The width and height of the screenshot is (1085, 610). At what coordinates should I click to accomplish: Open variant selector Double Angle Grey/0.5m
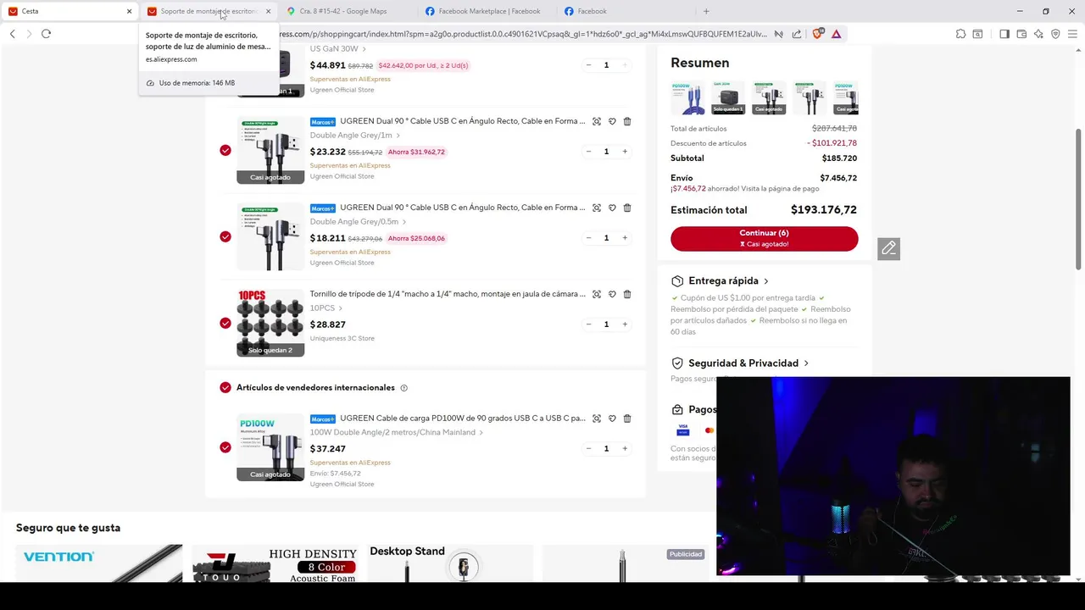(x=359, y=222)
